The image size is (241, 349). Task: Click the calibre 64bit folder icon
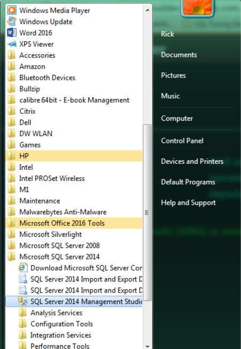click(11, 100)
